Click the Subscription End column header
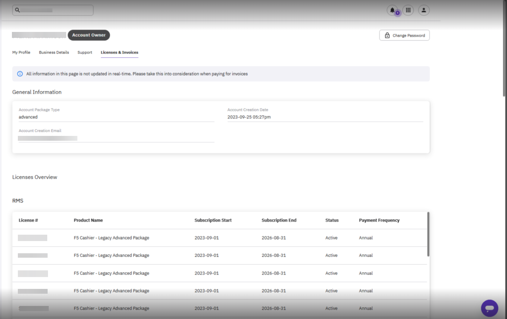 (x=279, y=220)
